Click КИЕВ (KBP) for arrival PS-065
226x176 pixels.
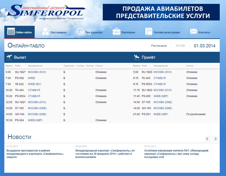(x=161, y=96)
